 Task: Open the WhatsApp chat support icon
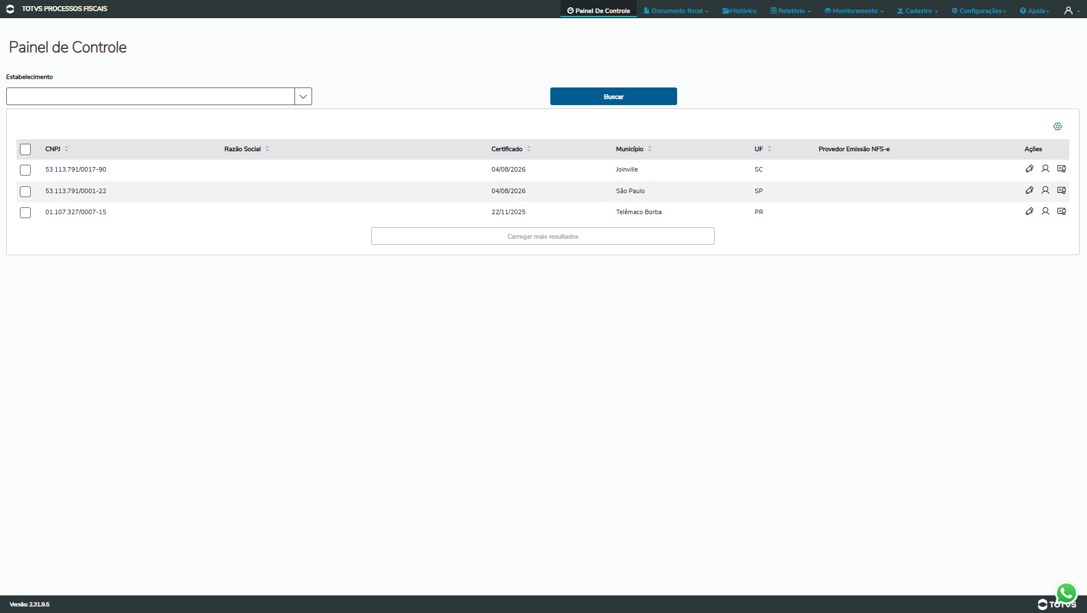[1066, 593]
